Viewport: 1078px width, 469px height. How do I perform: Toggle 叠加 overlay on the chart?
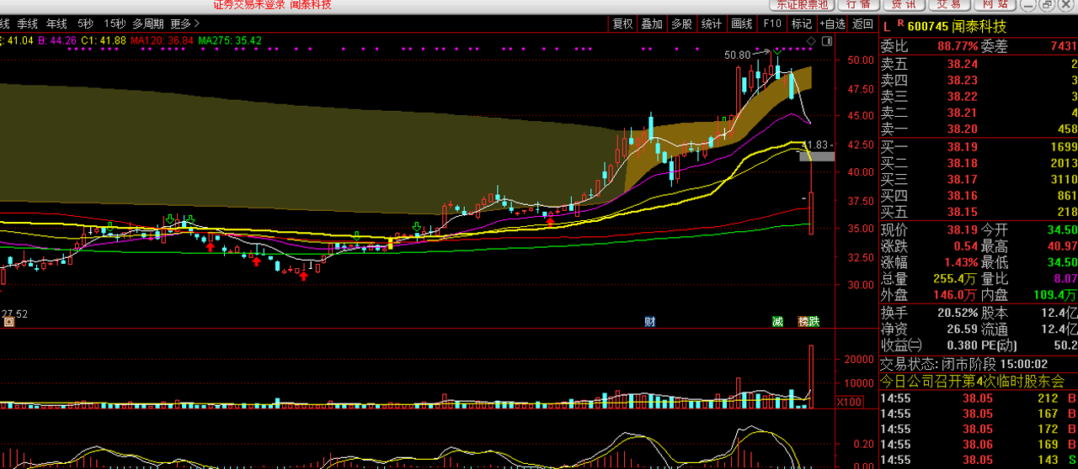pyautogui.click(x=652, y=24)
